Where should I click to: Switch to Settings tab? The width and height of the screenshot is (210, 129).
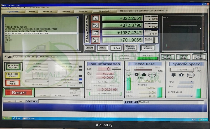(x=83, y=11)
